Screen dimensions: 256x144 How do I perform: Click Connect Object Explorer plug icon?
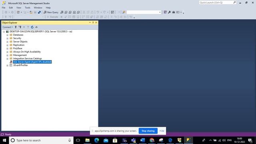[16, 27]
